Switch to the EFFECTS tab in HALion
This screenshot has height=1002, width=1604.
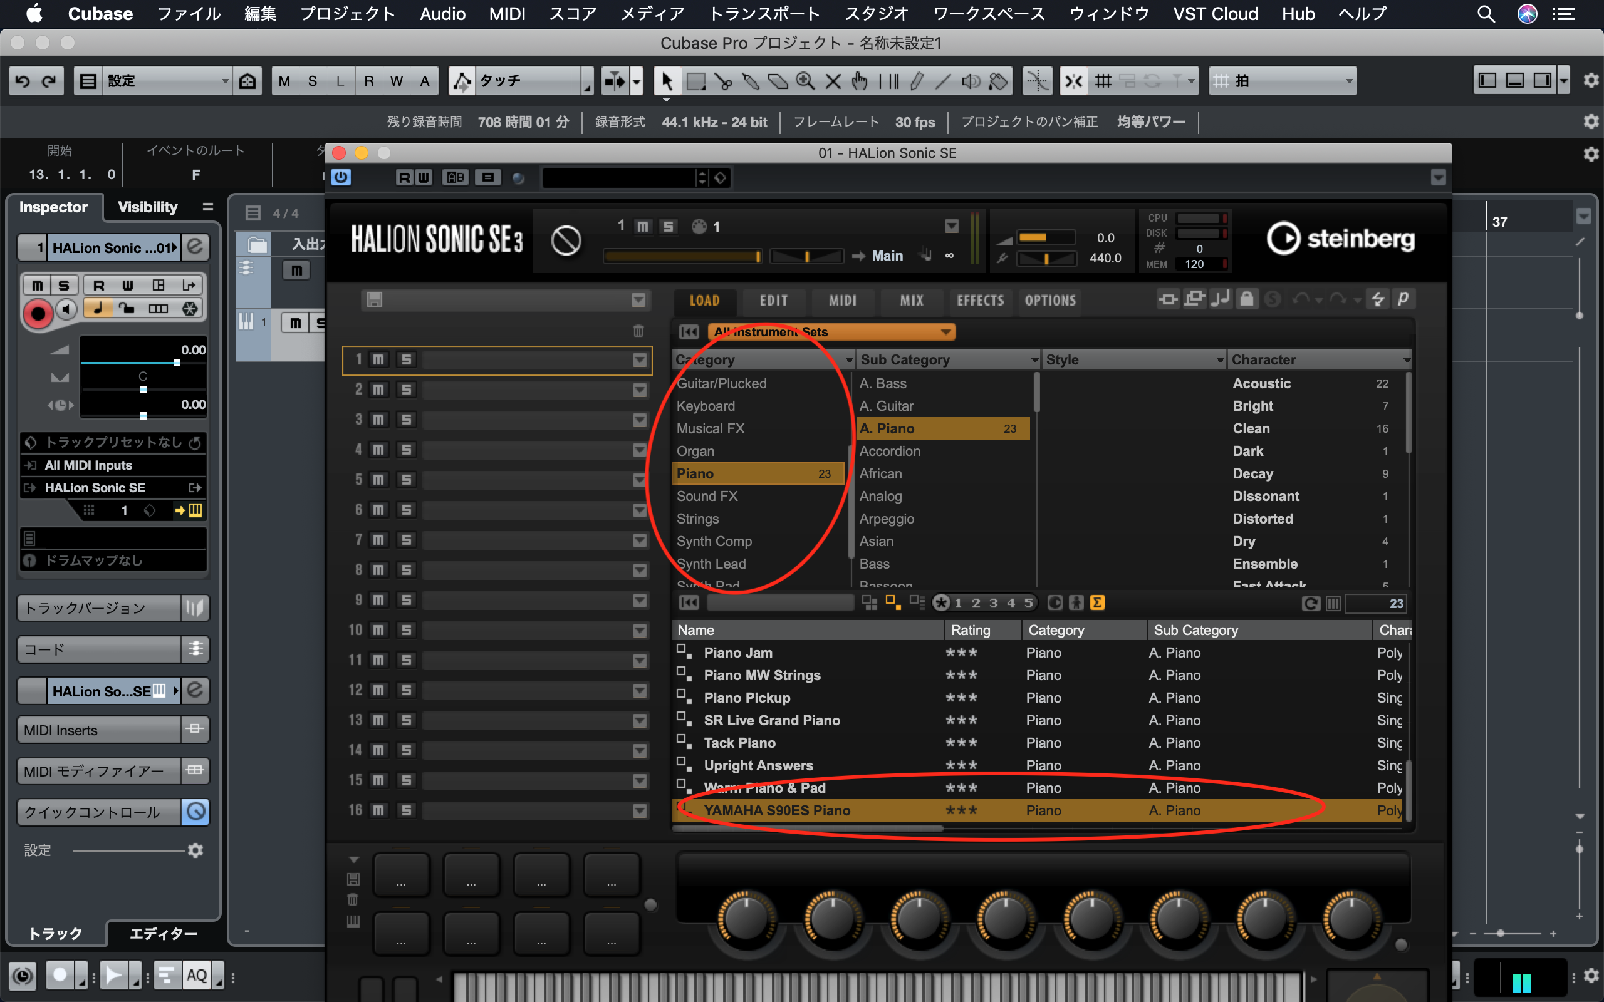point(981,300)
